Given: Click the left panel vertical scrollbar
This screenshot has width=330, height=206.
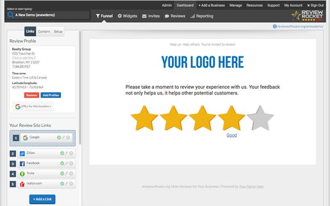Looking at the screenshot, I should coord(80,88).
